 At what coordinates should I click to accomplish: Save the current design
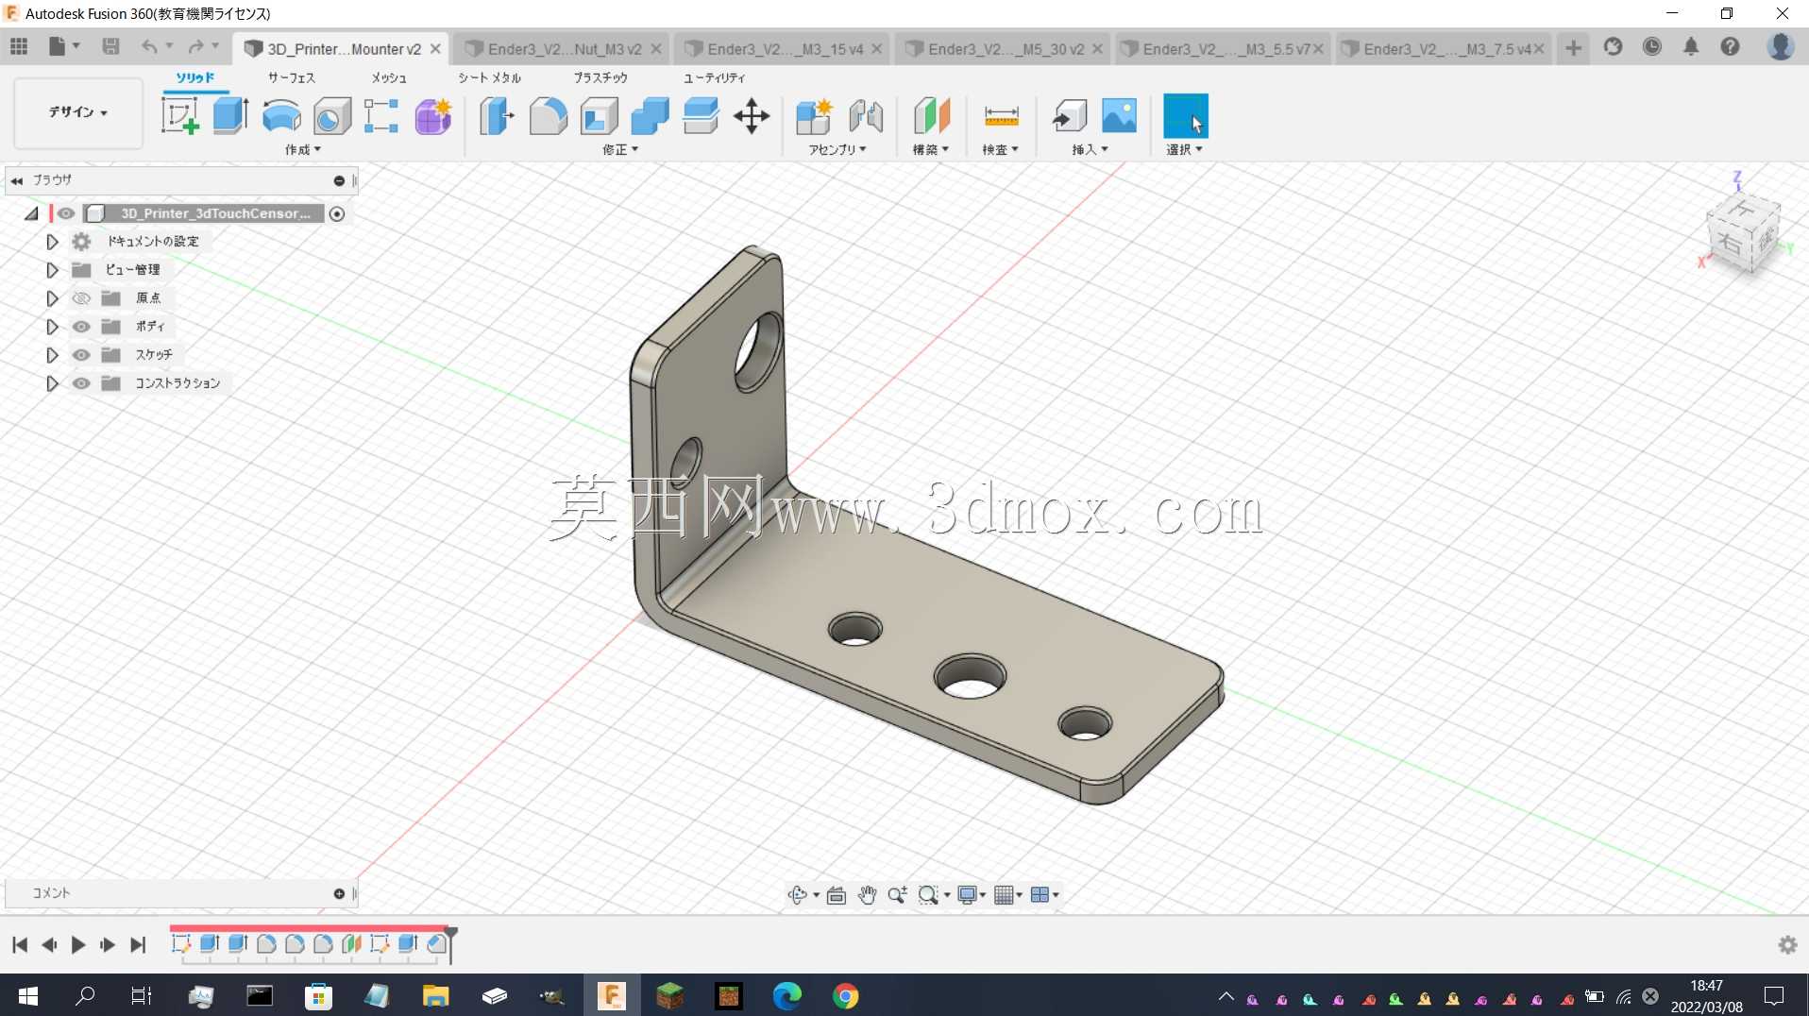click(x=110, y=45)
